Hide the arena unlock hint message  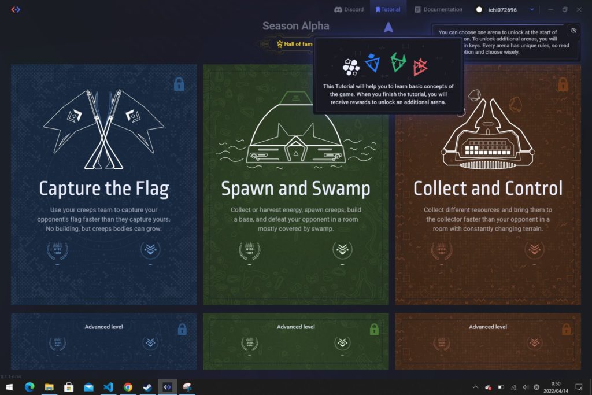click(573, 31)
